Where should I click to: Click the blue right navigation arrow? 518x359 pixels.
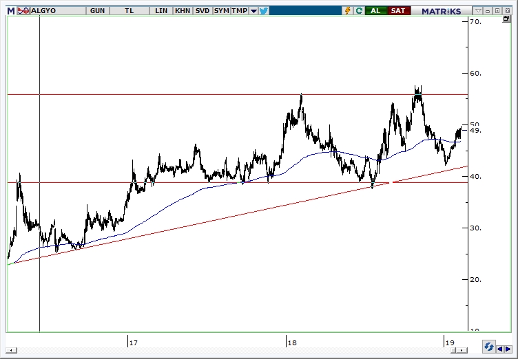pyautogui.click(x=508, y=349)
